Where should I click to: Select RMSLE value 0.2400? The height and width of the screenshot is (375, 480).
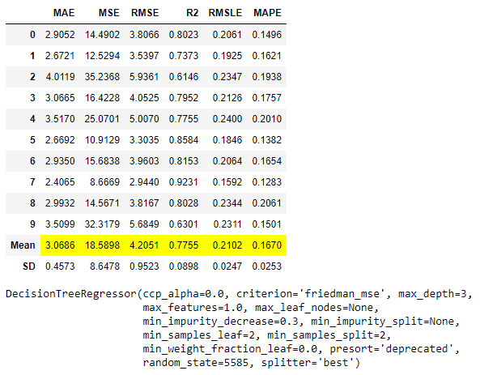click(227, 119)
